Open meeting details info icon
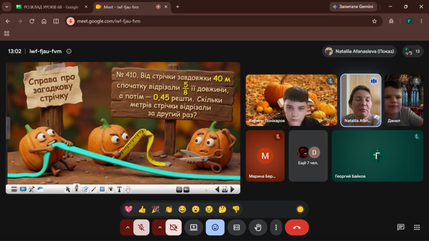 click(x=69, y=51)
